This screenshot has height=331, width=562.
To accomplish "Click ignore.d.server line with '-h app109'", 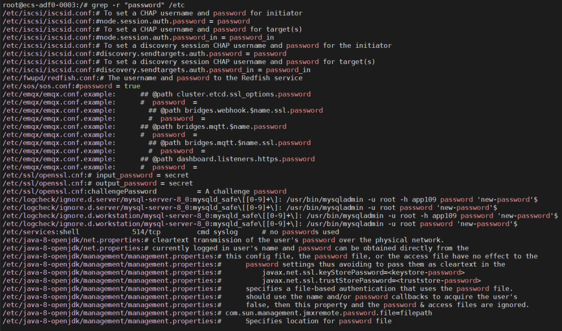I will coord(270,200).
